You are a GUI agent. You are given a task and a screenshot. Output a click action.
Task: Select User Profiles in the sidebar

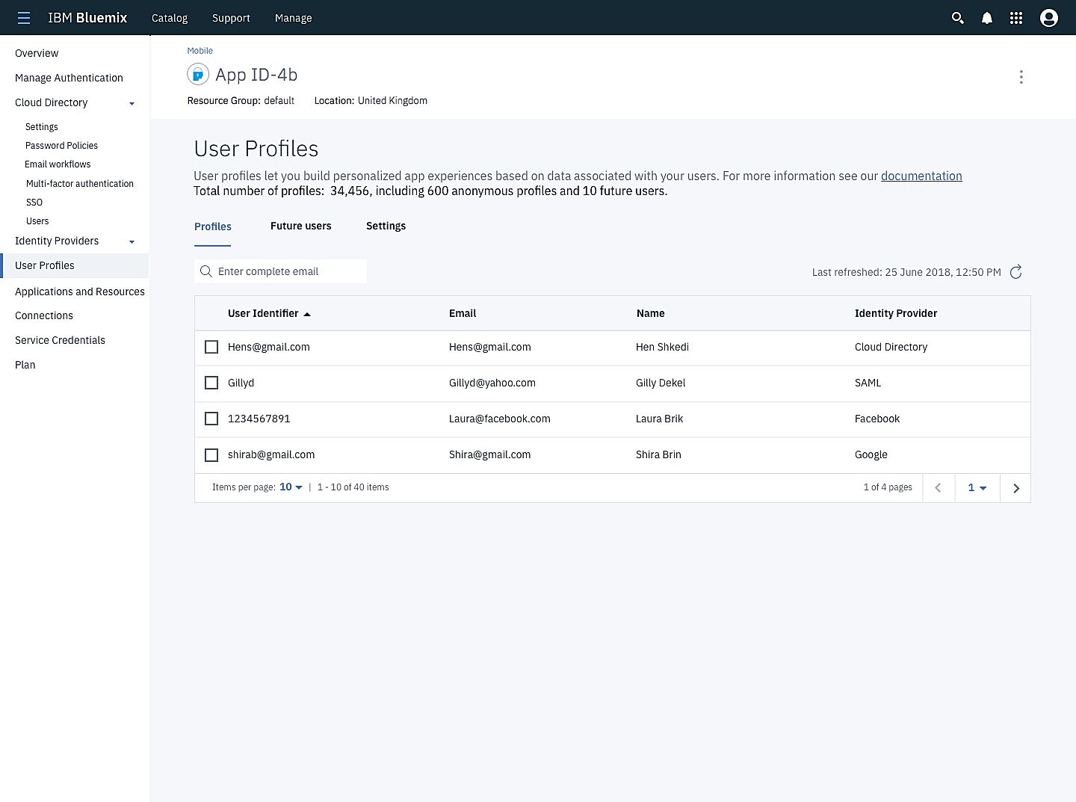tap(75, 265)
